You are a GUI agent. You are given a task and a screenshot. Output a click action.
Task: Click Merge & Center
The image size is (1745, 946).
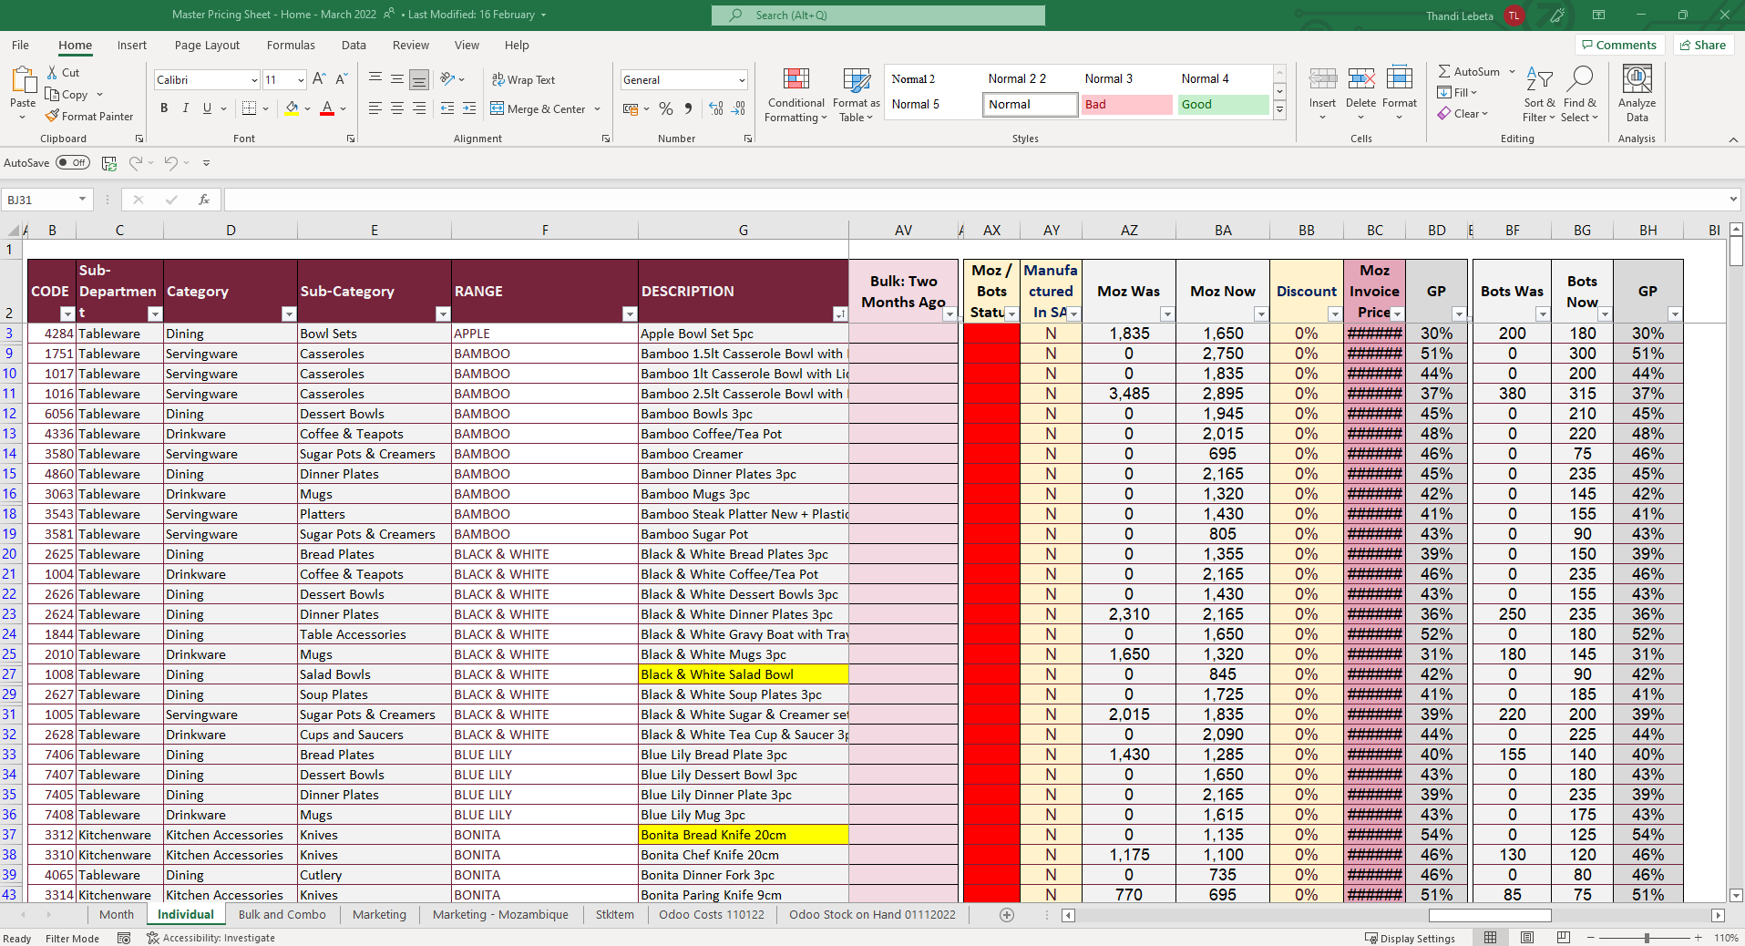click(x=538, y=109)
